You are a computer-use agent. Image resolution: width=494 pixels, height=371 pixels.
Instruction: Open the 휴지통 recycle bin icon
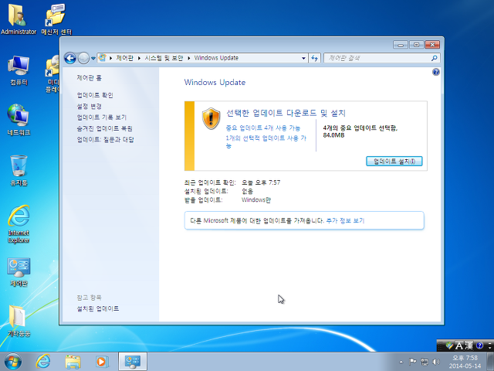pyautogui.click(x=19, y=170)
